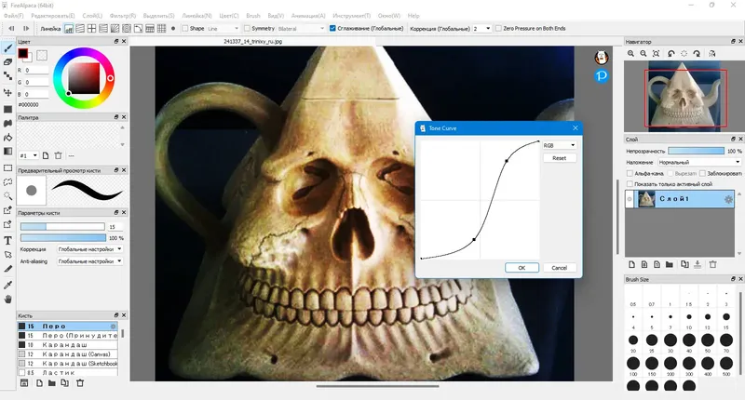Adjust the Непрозрачность opacity slider
The width and height of the screenshot is (745, 400).
tap(696, 151)
